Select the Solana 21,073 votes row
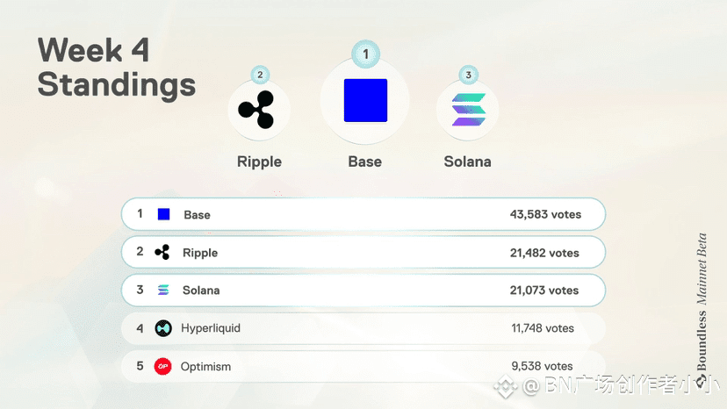Image resolution: width=727 pixels, height=409 pixels. pyautogui.click(x=363, y=291)
